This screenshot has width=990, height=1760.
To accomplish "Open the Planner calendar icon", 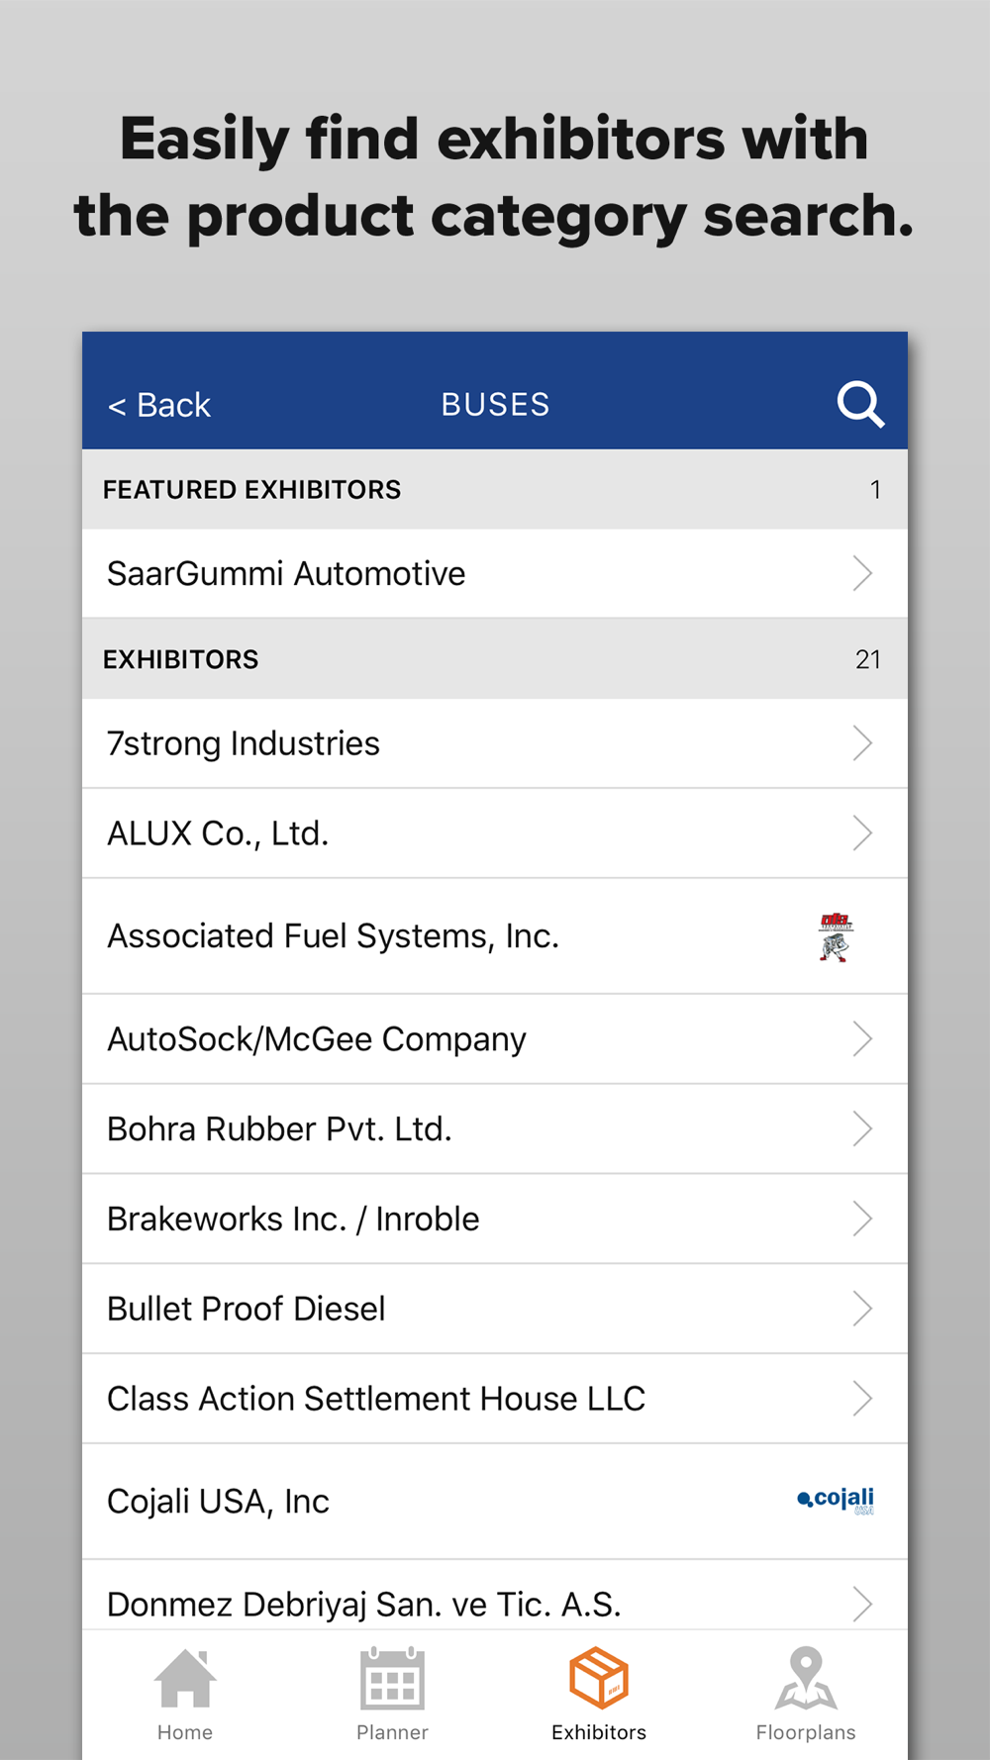I will point(392,1679).
